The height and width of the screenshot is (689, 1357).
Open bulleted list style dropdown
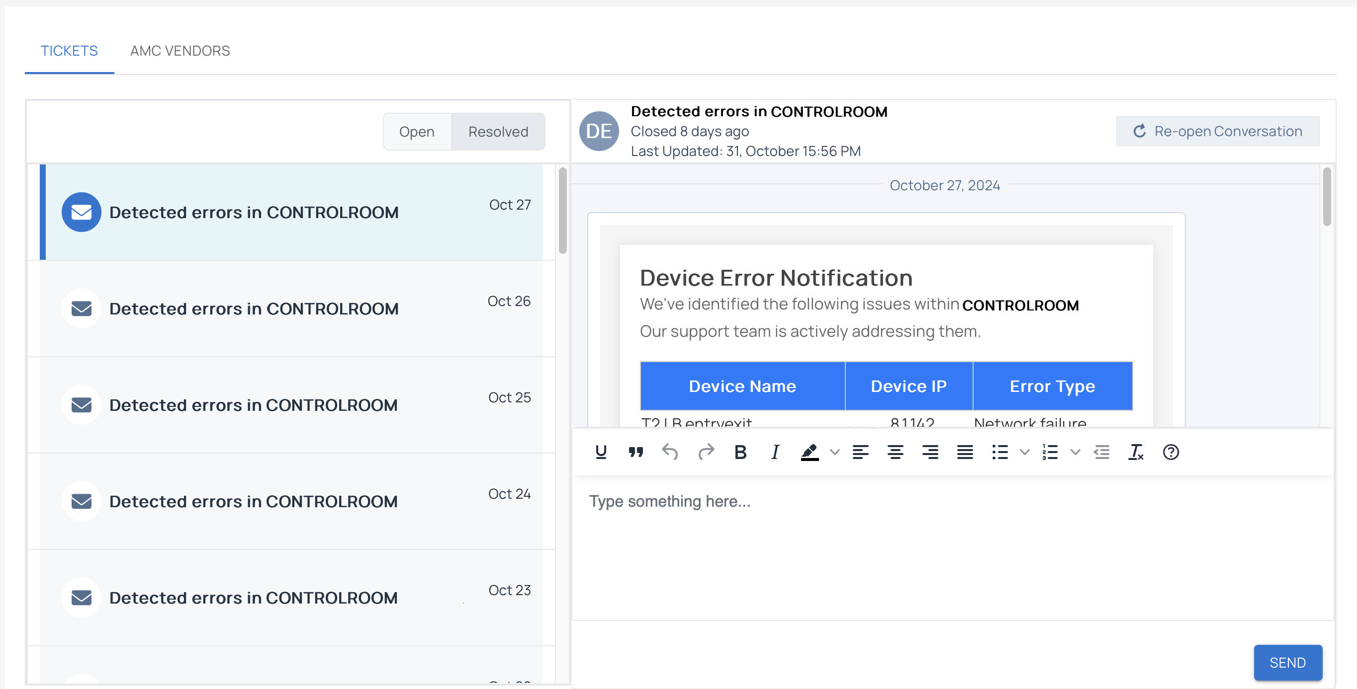coord(1025,452)
